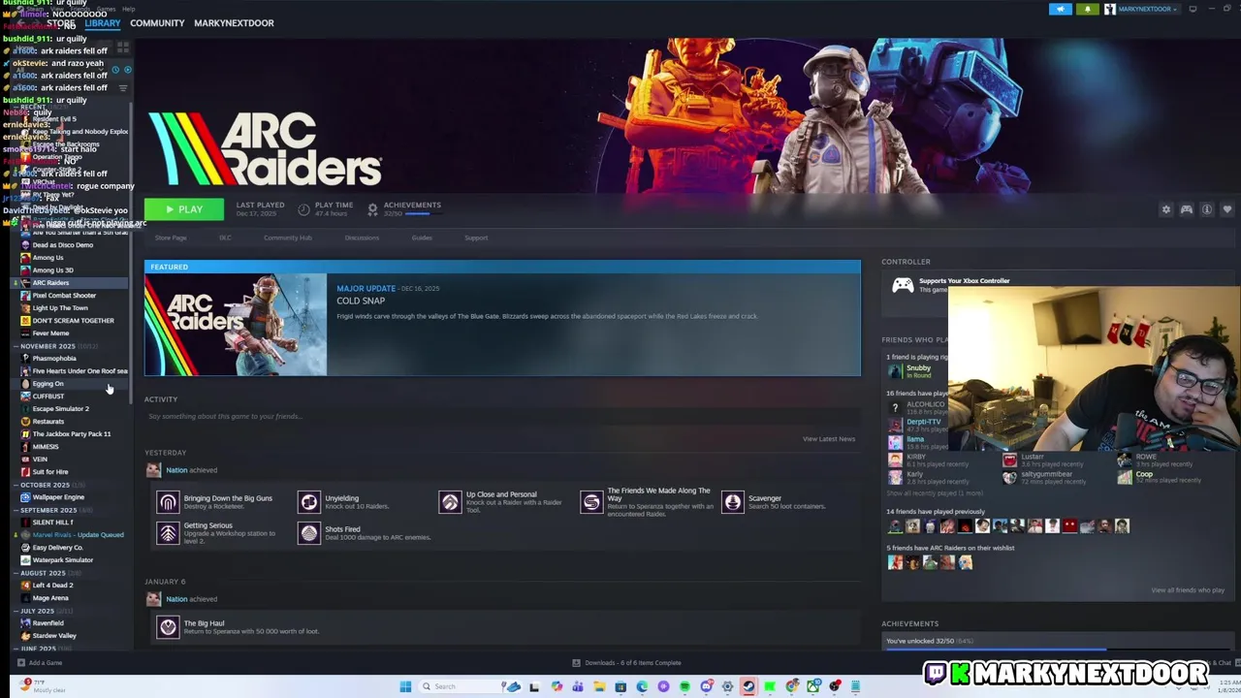
Task: Show game information icon
Action: tap(1207, 209)
